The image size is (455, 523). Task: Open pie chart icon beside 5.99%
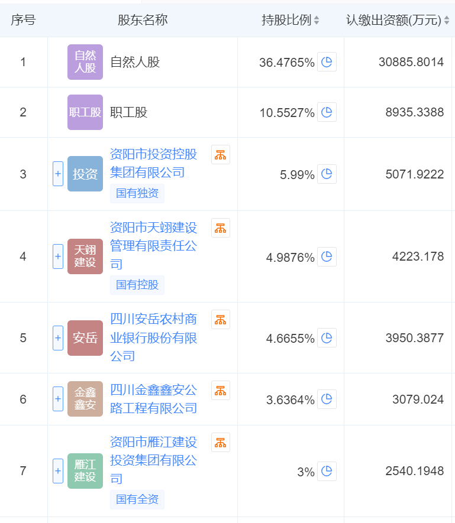327,174
